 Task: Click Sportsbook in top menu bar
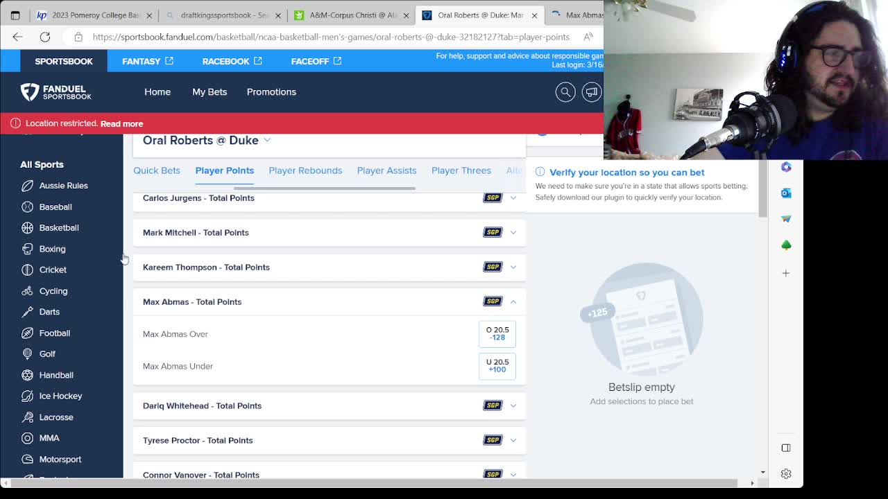point(63,61)
